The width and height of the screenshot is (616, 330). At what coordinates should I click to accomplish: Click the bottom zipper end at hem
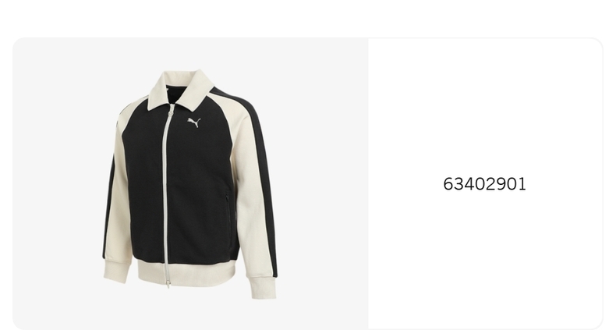pos(168,282)
